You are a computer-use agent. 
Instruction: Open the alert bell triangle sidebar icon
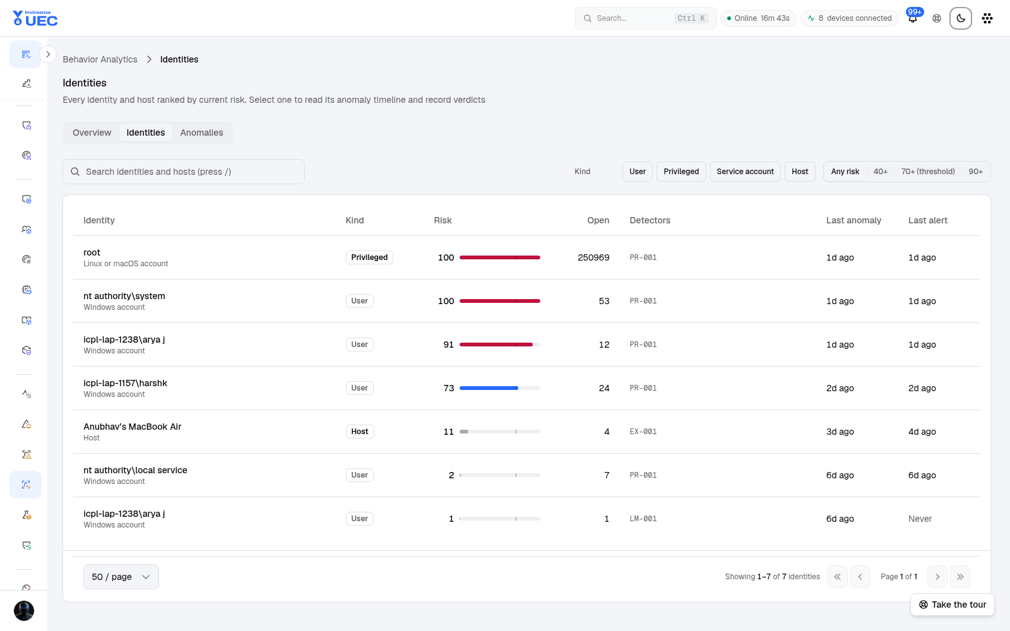[26, 424]
